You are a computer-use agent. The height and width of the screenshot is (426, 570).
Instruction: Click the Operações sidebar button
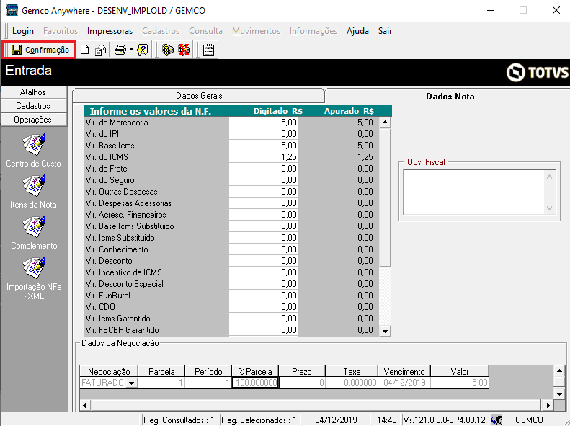[33, 120]
